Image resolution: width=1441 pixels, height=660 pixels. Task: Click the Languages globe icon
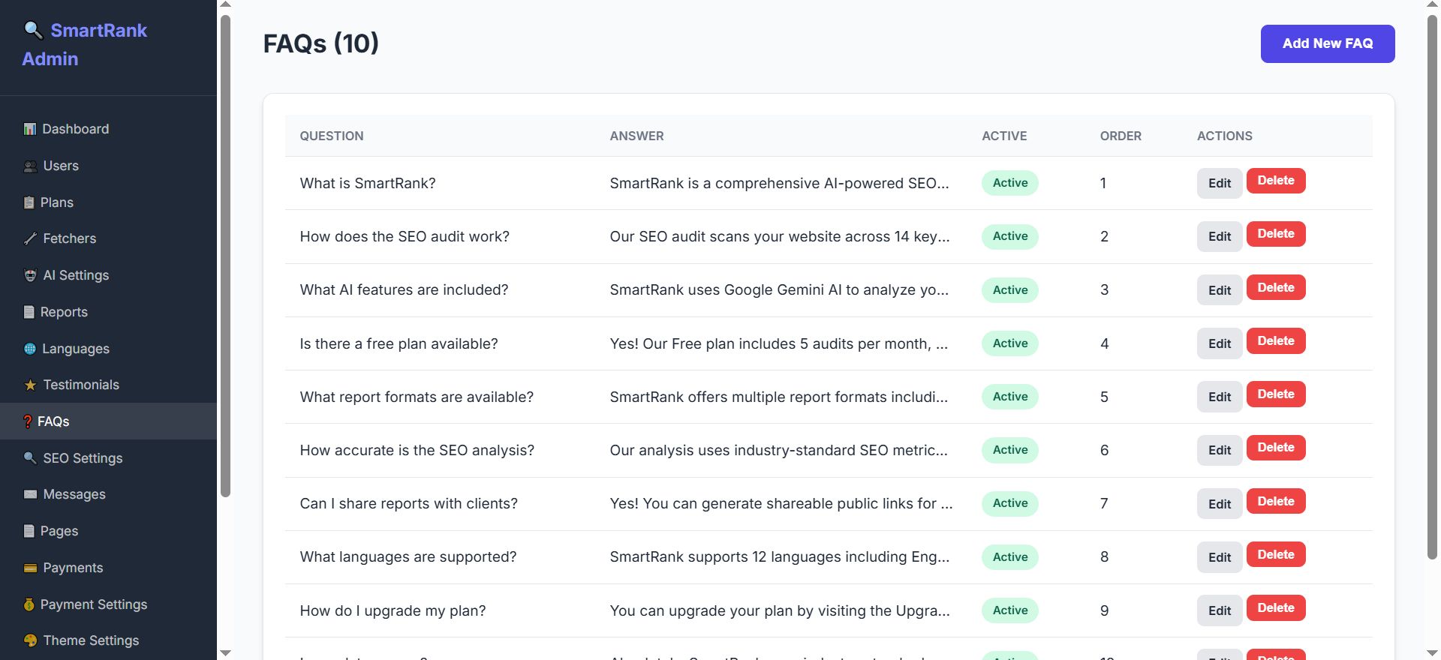pos(30,349)
